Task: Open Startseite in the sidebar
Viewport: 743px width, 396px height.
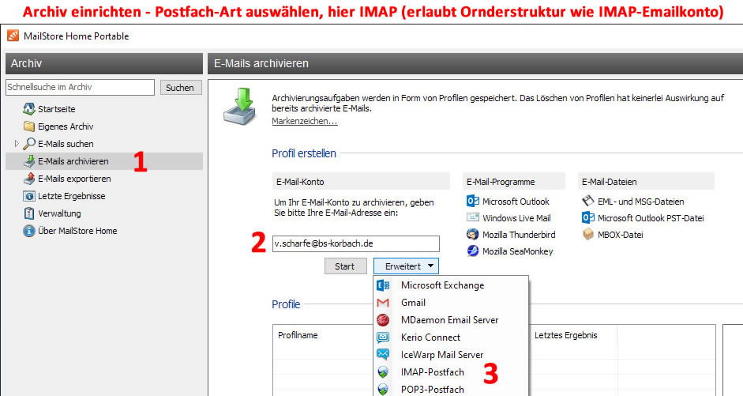Action: tap(56, 108)
